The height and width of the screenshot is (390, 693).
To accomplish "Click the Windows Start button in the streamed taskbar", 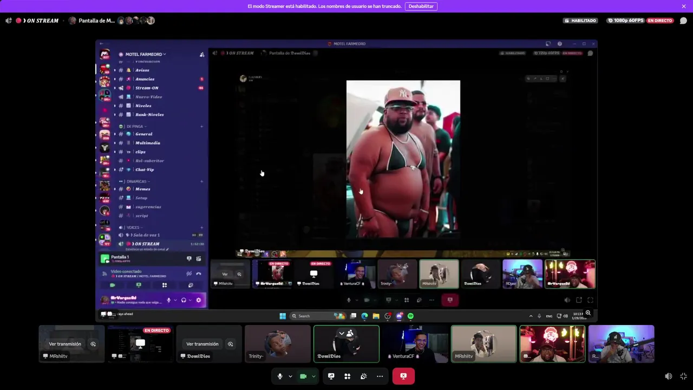I will [283, 316].
